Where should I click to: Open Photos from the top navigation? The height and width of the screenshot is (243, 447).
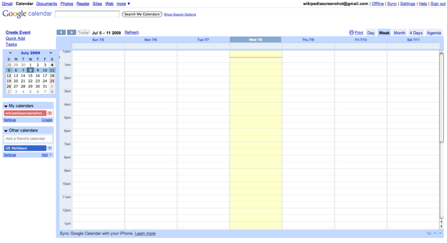pos(66,4)
